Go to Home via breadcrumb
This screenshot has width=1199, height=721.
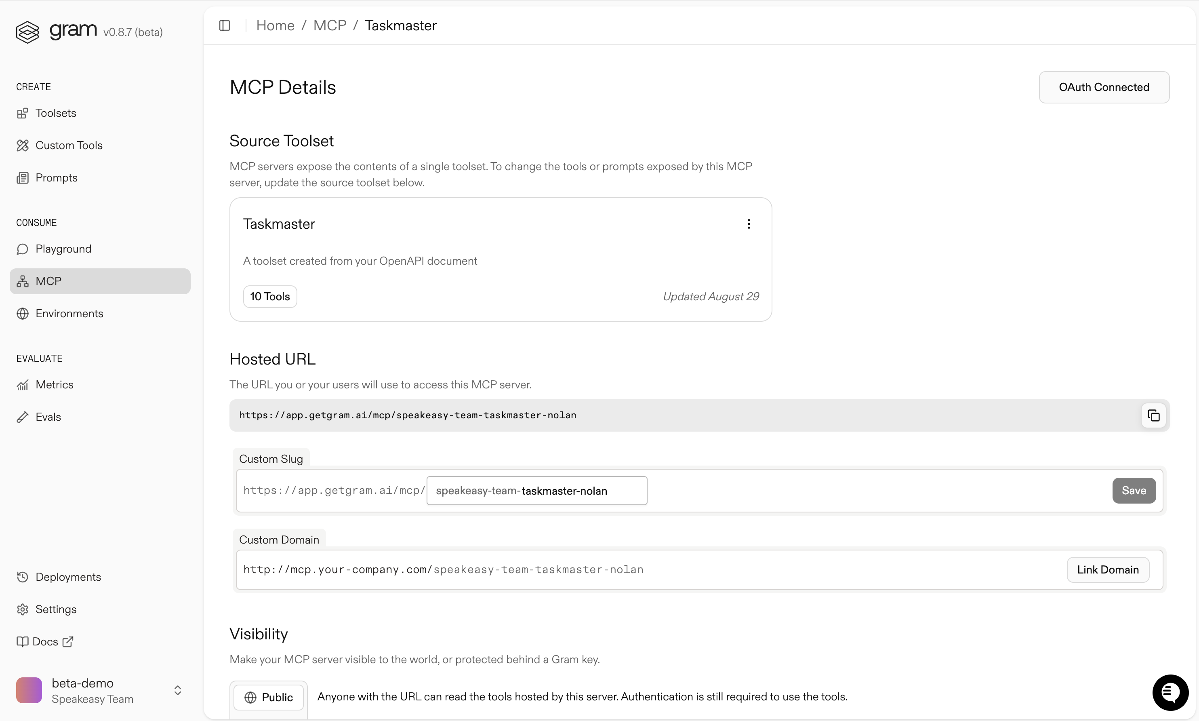coord(276,25)
